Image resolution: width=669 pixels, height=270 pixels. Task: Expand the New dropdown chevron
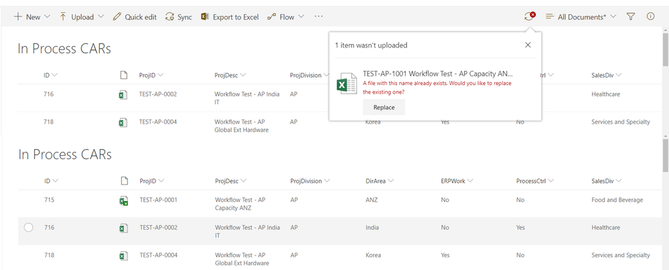pyautogui.click(x=47, y=17)
